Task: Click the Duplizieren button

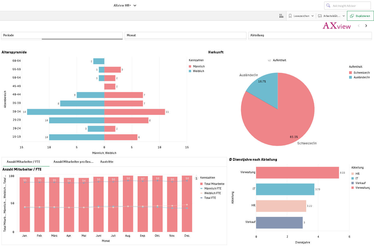Action: click(360, 16)
